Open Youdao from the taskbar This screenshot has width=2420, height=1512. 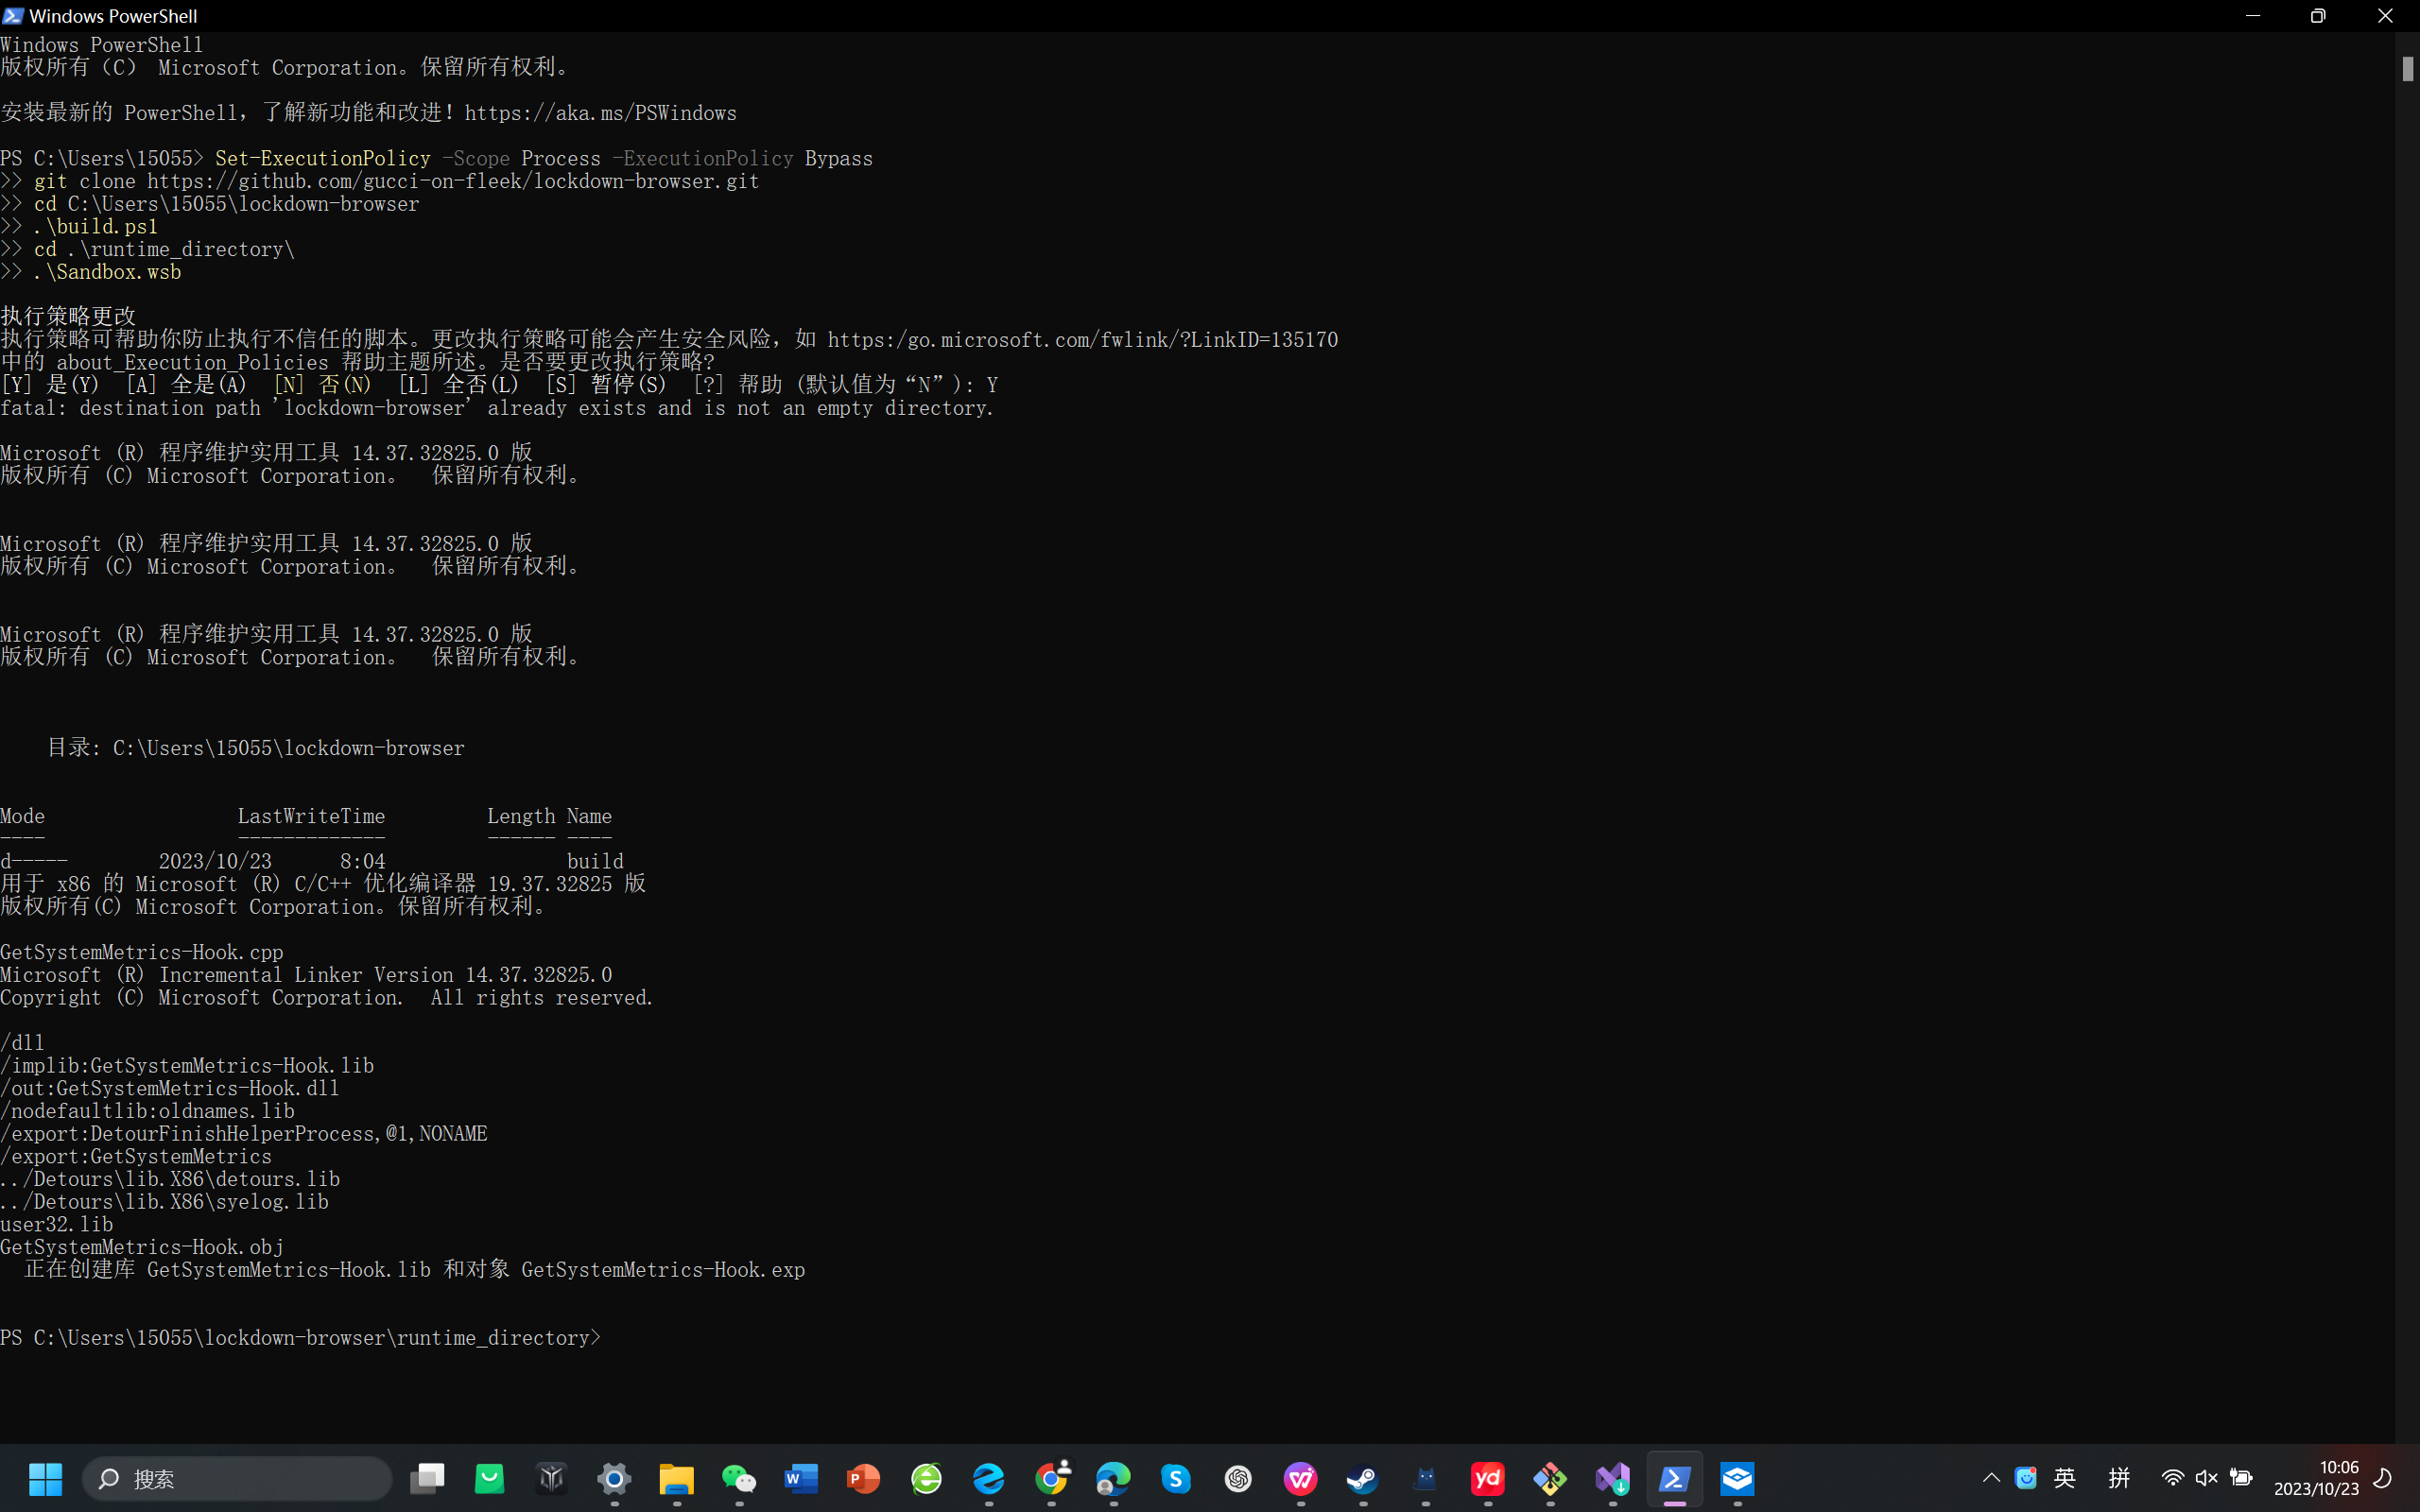click(1488, 1480)
